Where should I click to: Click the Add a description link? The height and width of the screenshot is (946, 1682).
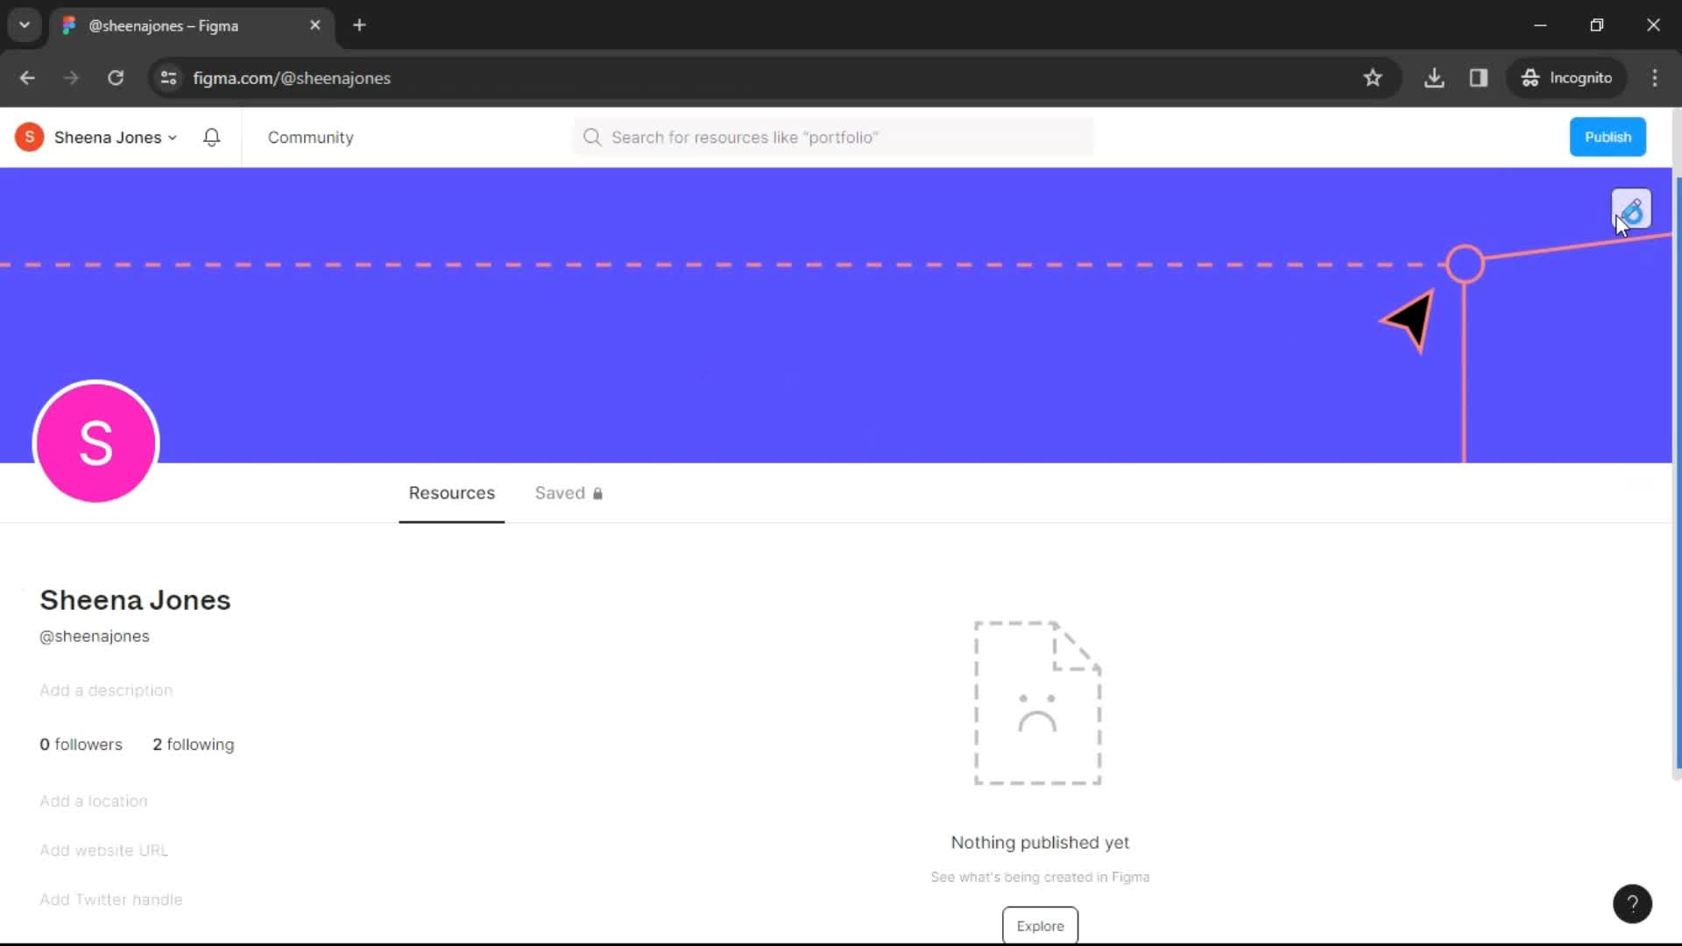105,691
